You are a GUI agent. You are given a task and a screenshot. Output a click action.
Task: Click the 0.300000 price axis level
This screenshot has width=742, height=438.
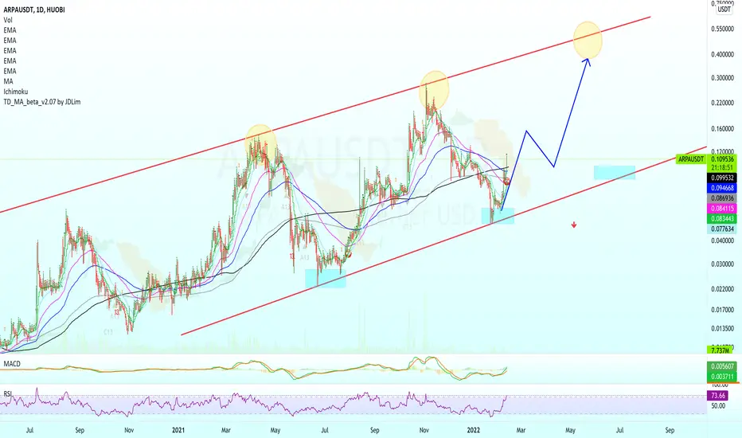[723, 78]
